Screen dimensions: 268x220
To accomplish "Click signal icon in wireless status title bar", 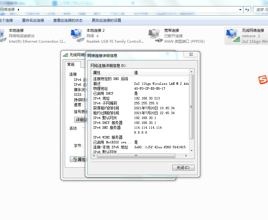I will tap(65, 55).
